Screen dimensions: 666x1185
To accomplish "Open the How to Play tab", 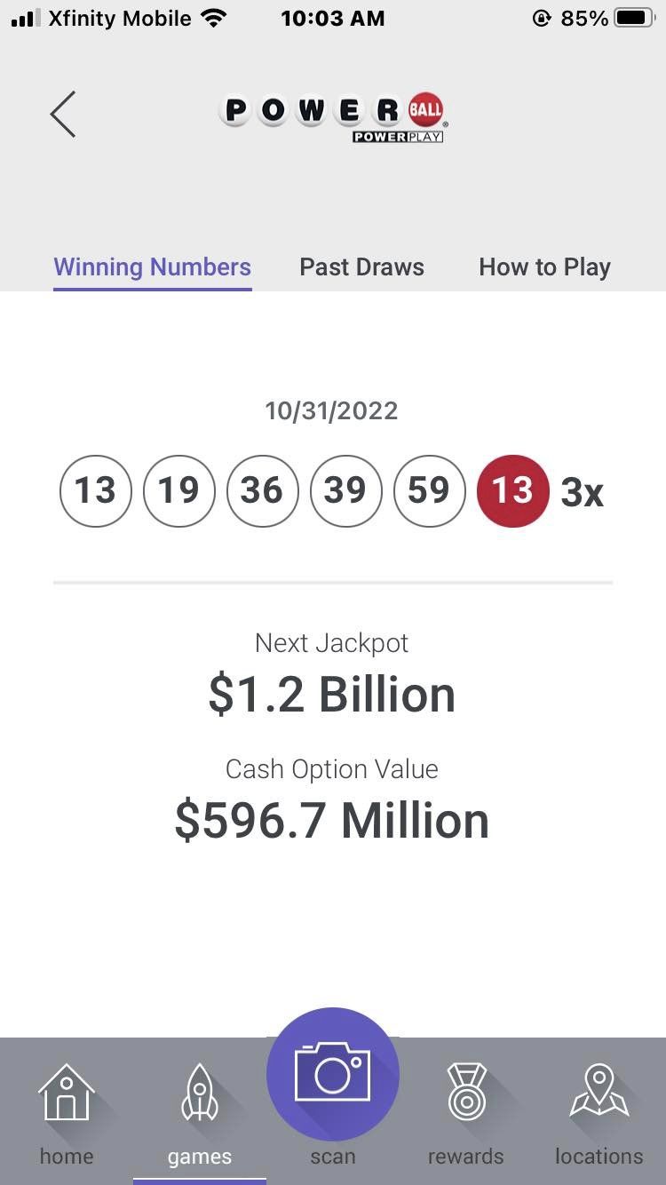I will click(x=544, y=267).
